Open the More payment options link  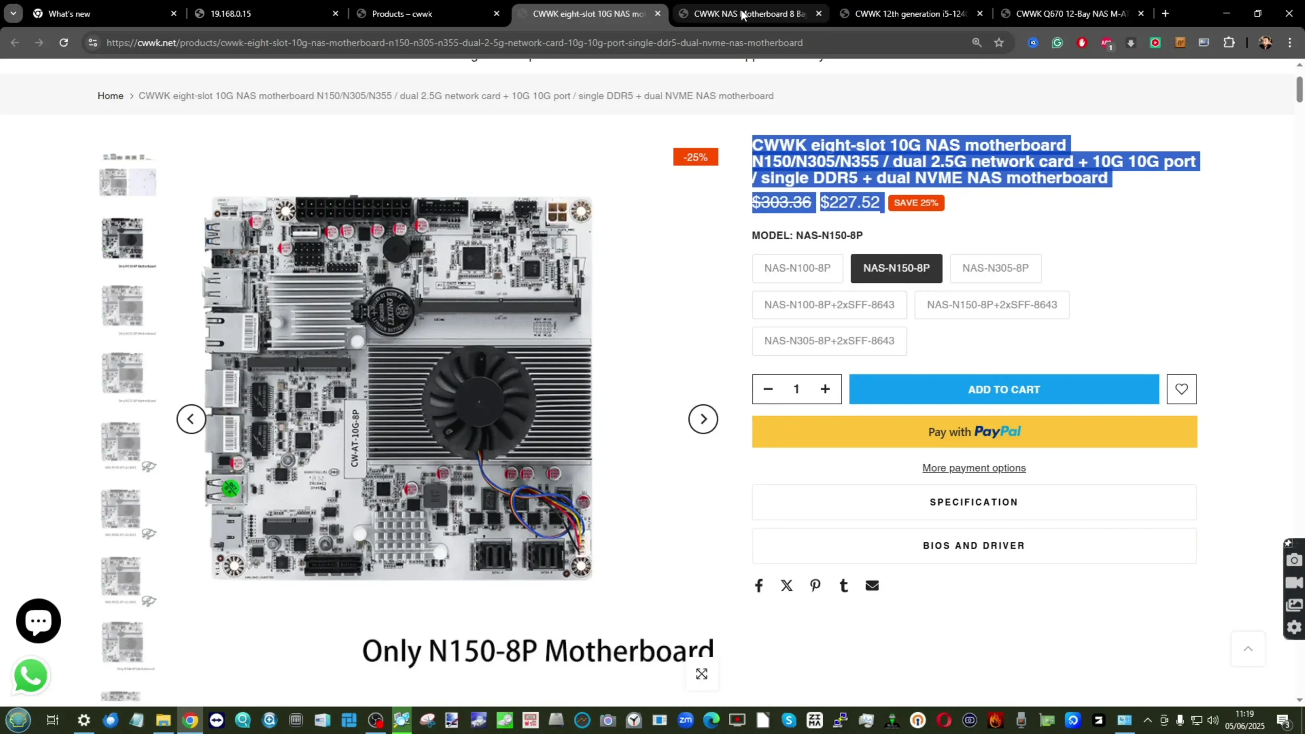pyautogui.click(x=974, y=468)
